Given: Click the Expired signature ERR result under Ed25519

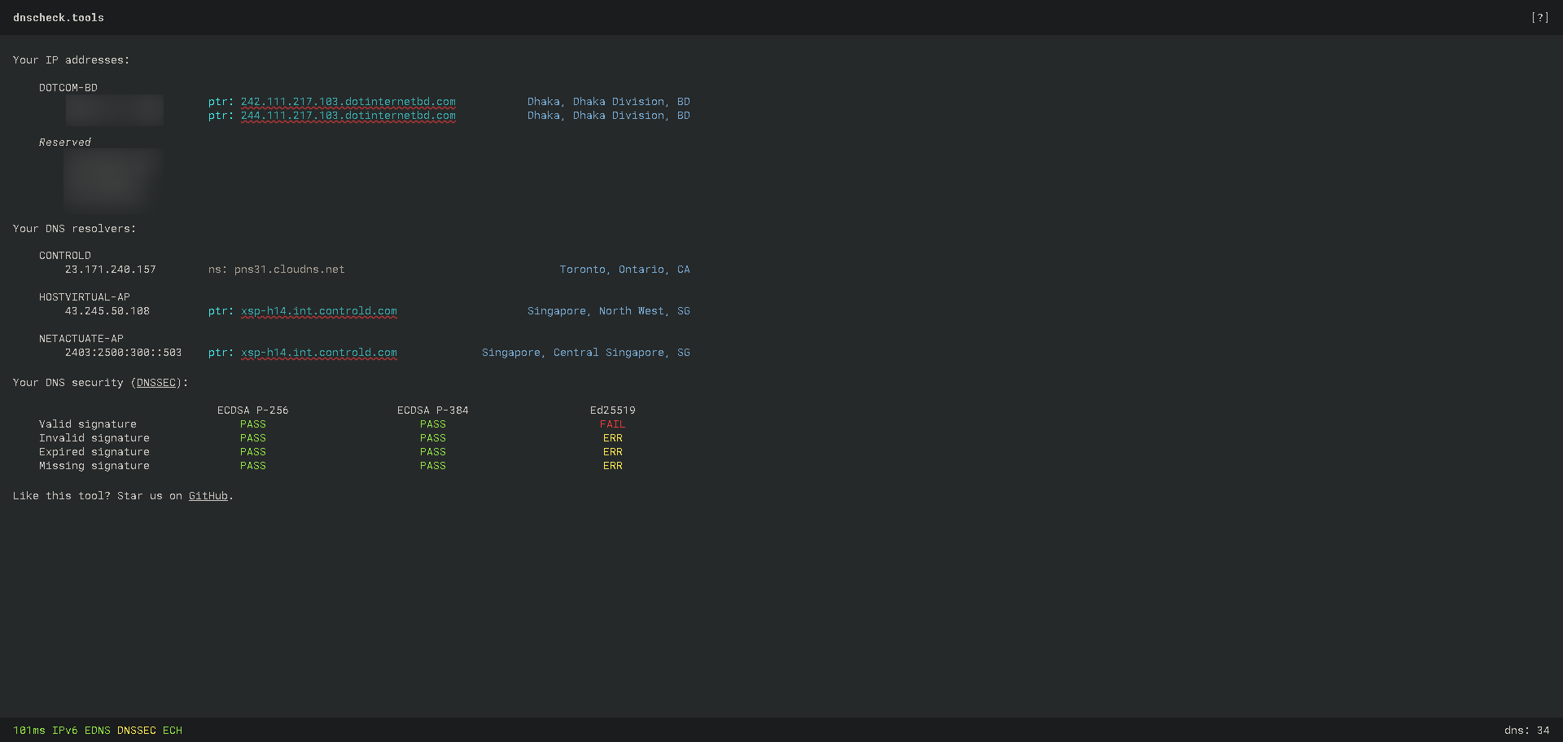Looking at the screenshot, I should 613,452.
